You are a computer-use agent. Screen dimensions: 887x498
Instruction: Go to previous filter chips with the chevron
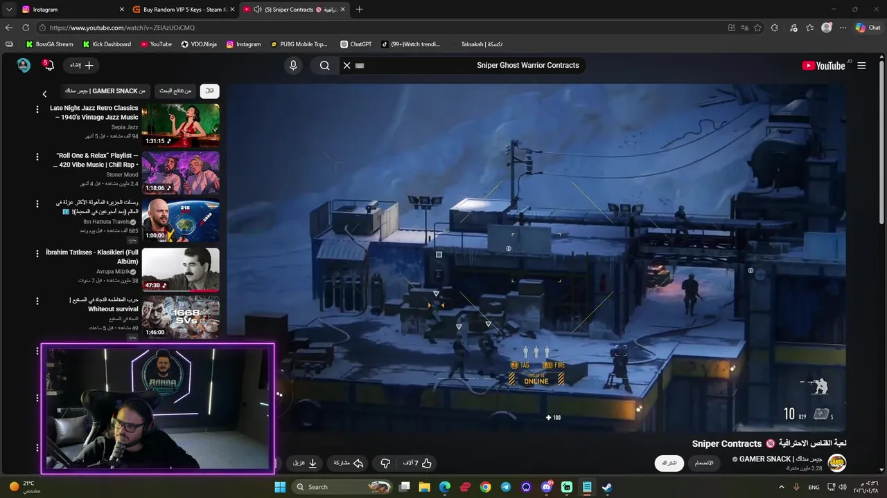pyautogui.click(x=45, y=94)
